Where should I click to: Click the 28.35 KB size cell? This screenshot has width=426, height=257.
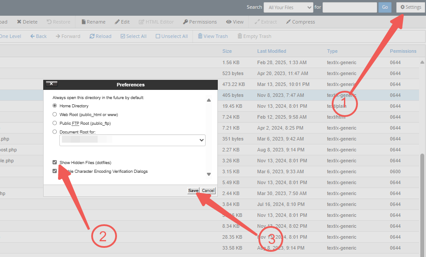click(x=232, y=237)
